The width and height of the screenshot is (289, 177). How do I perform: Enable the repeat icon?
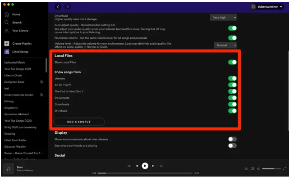click(161, 166)
